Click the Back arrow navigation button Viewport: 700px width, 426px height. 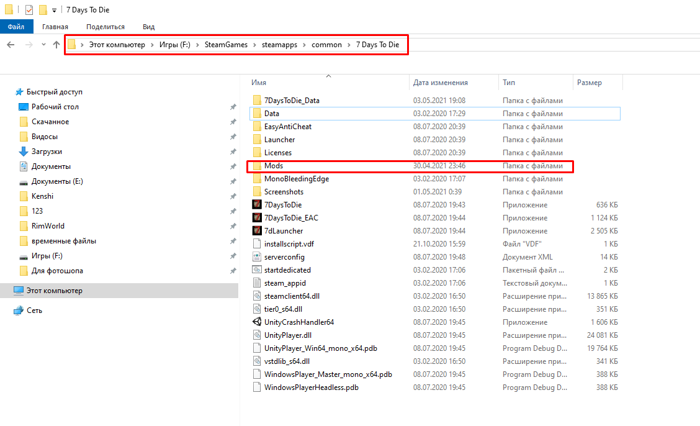tap(11, 45)
